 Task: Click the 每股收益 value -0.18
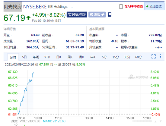114,41
